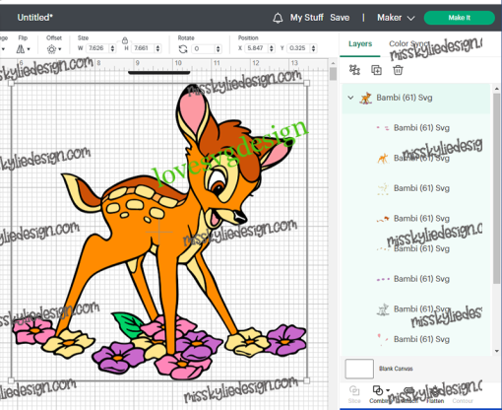Click the Group layers icon
The width and height of the screenshot is (502, 410).
coord(354,70)
